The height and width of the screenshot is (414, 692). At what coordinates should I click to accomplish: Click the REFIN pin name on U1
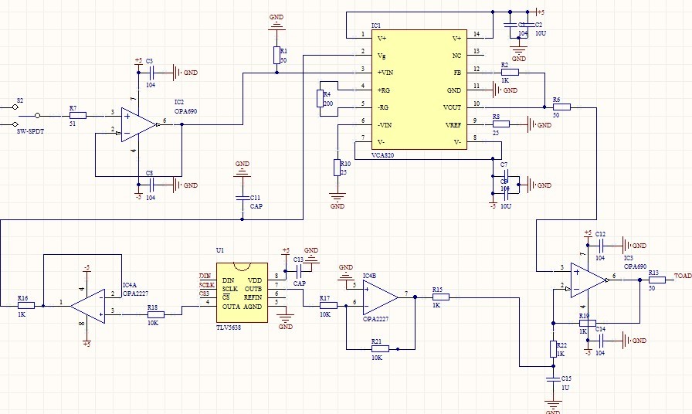(253, 297)
